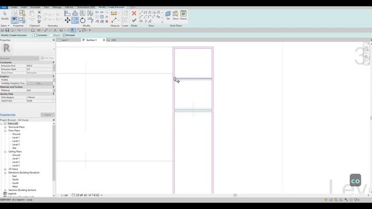Image resolution: width=372 pixels, height=209 pixels.
Task: Cancel edit mode with red X
Action: point(134,13)
